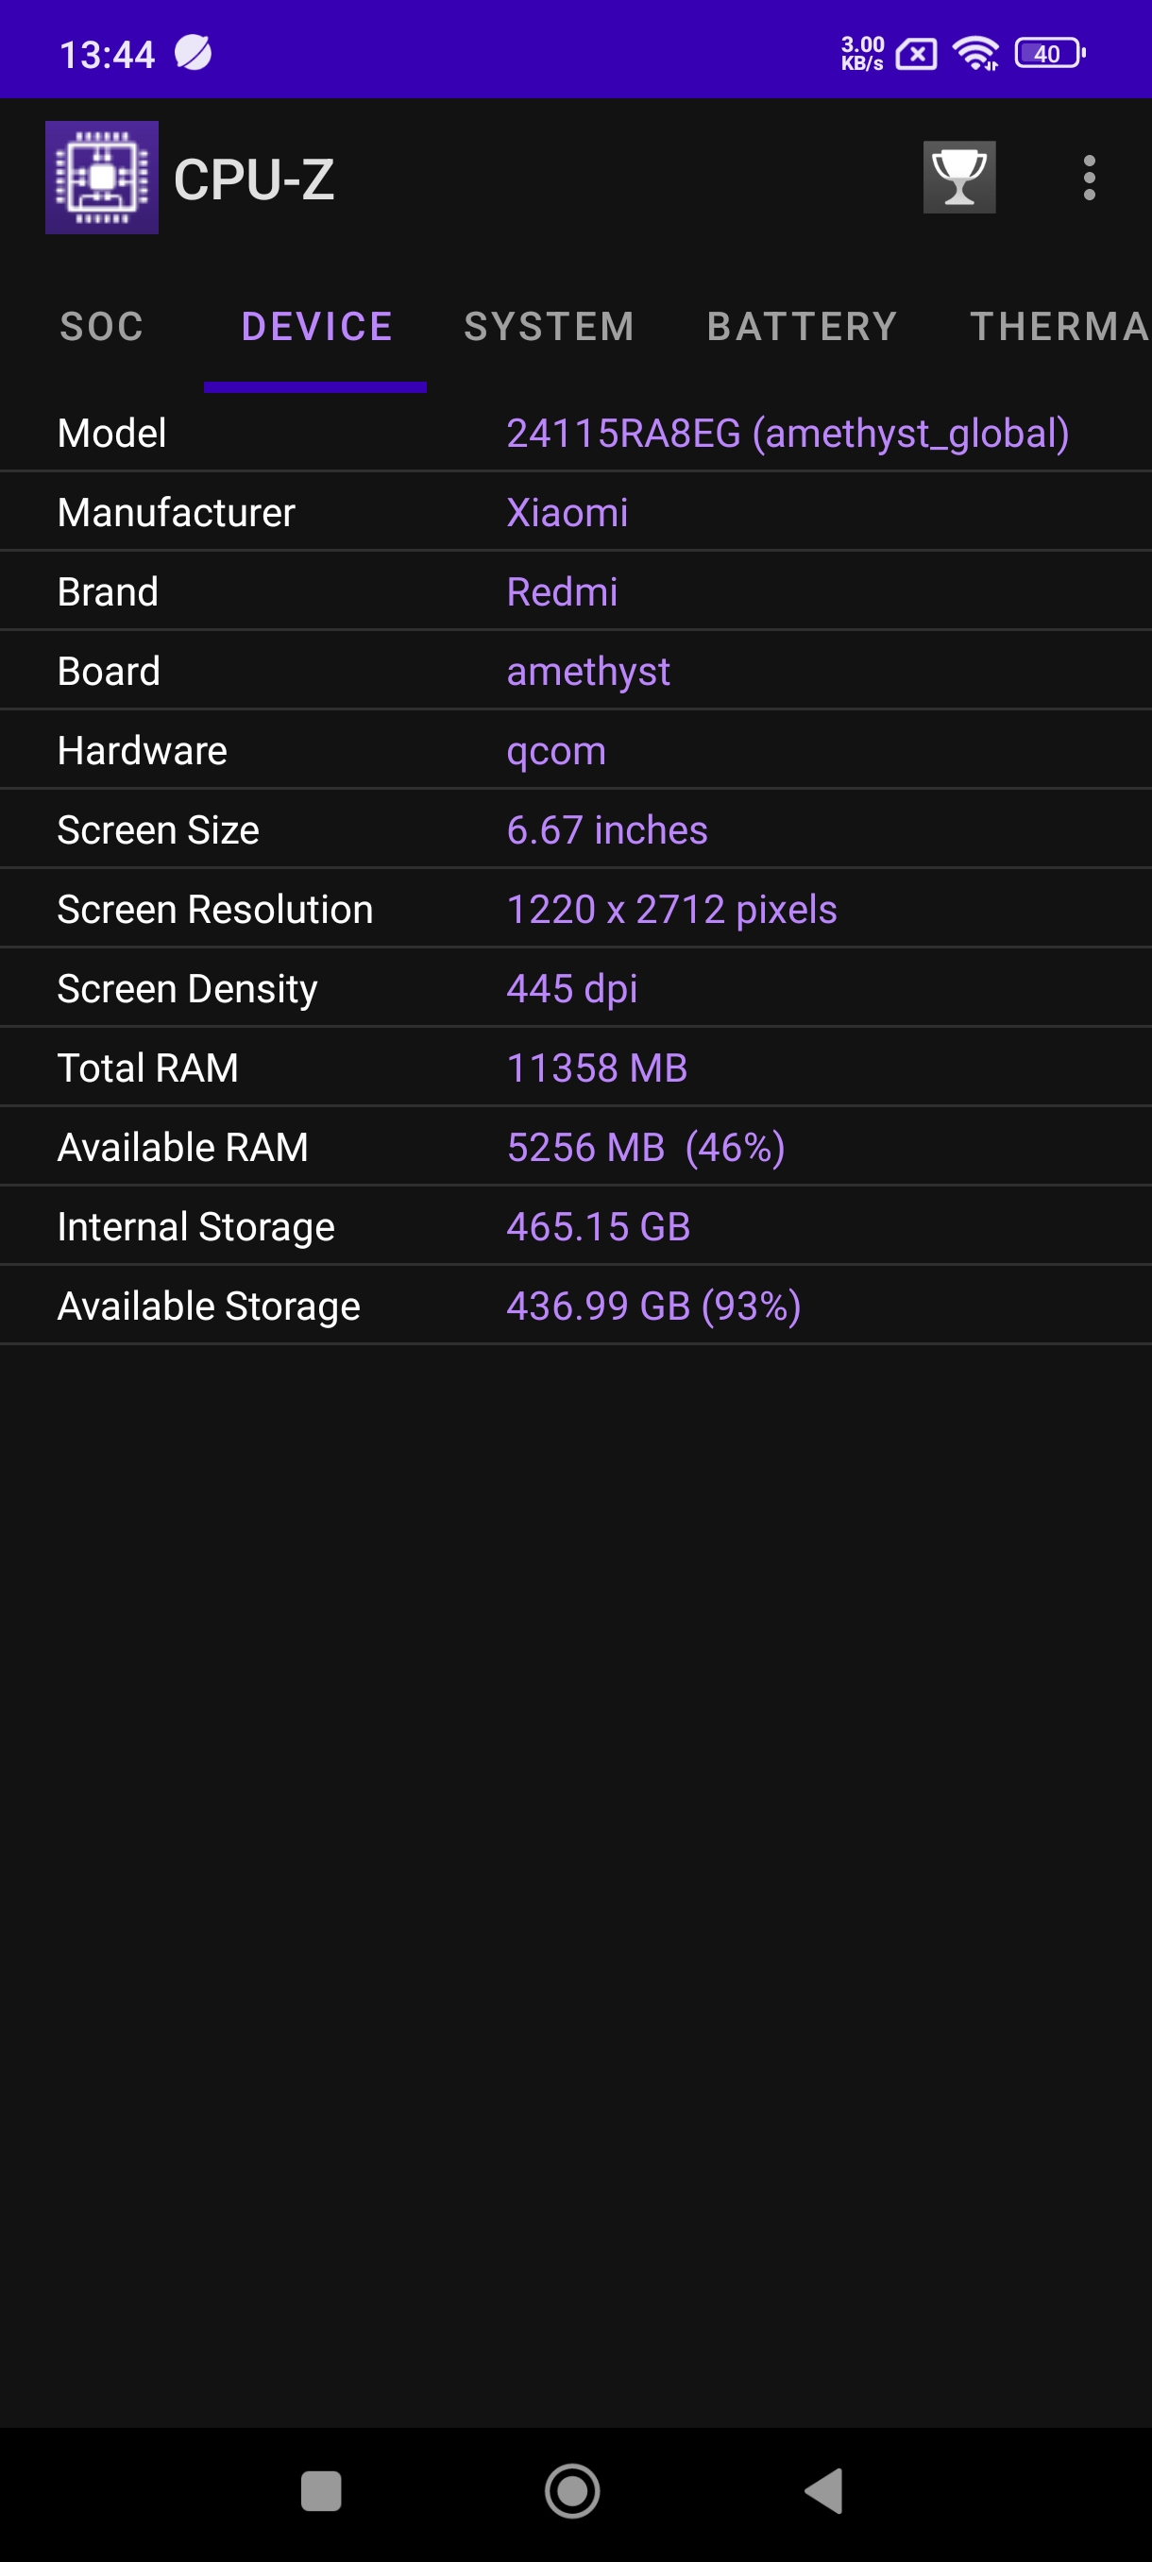Tap the Screen Resolution row
This screenshot has width=1152, height=2562.
tap(575, 909)
